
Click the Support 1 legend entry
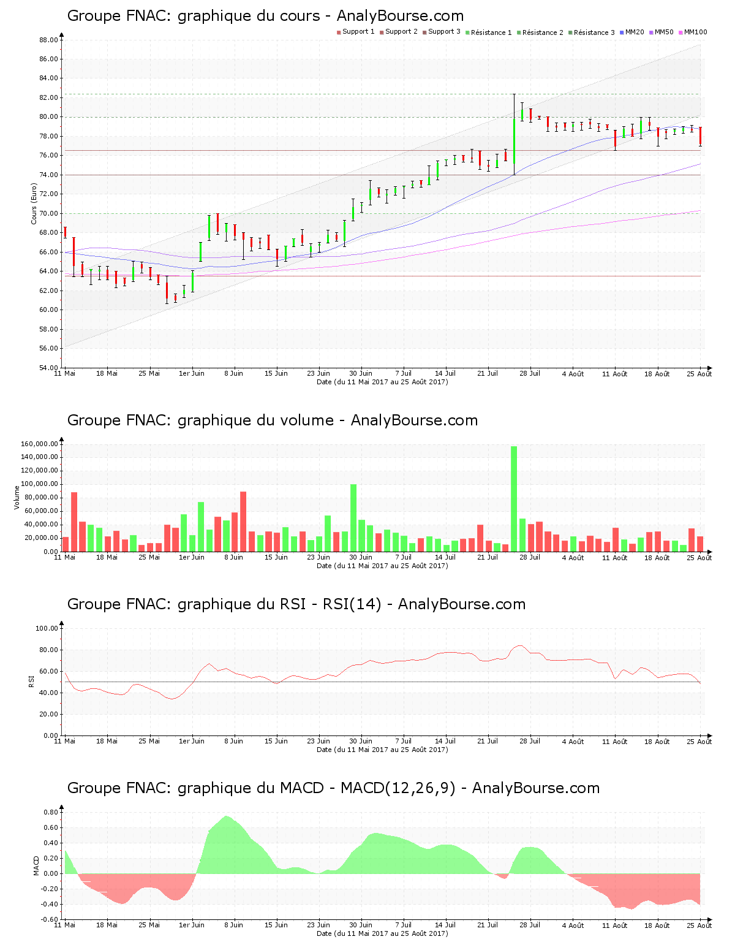coord(356,32)
